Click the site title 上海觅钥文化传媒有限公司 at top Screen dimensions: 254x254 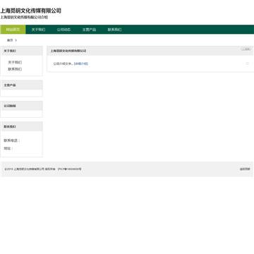pyautogui.click(x=30, y=11)
